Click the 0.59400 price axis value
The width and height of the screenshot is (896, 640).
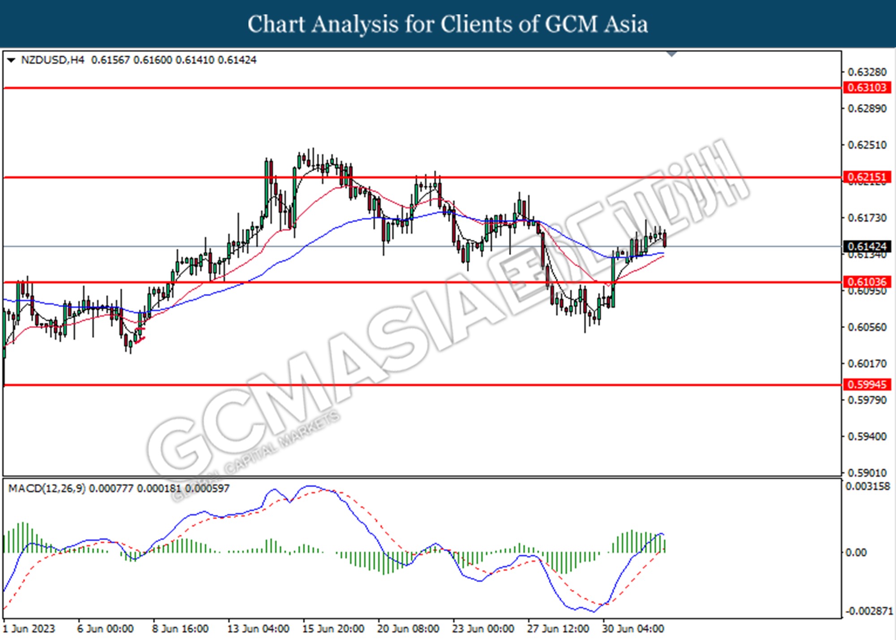(867, 437)
